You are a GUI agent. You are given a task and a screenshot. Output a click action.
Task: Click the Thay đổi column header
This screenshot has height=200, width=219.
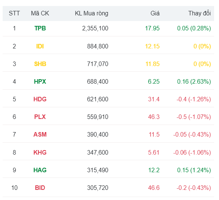click(x=199, y=13)
